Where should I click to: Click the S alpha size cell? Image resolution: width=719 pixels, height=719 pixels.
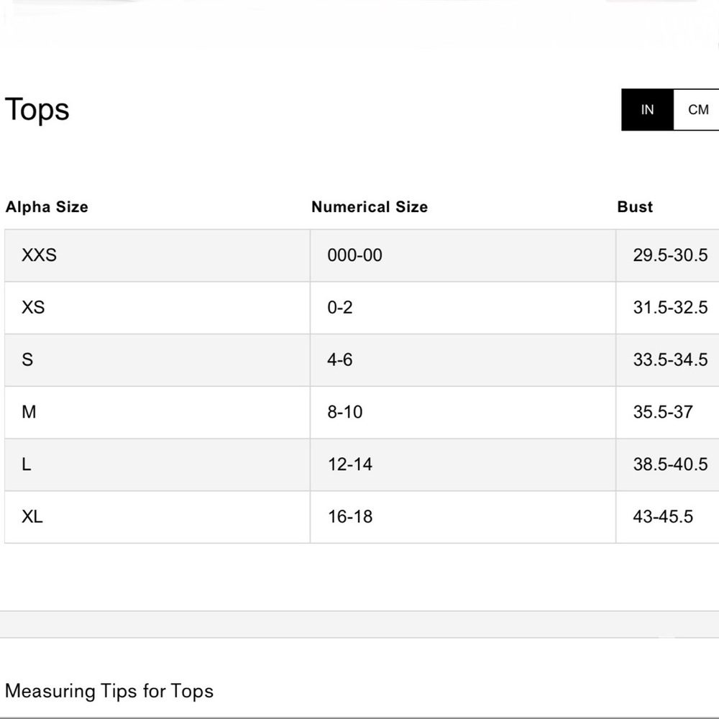click(x=157, y=360)
